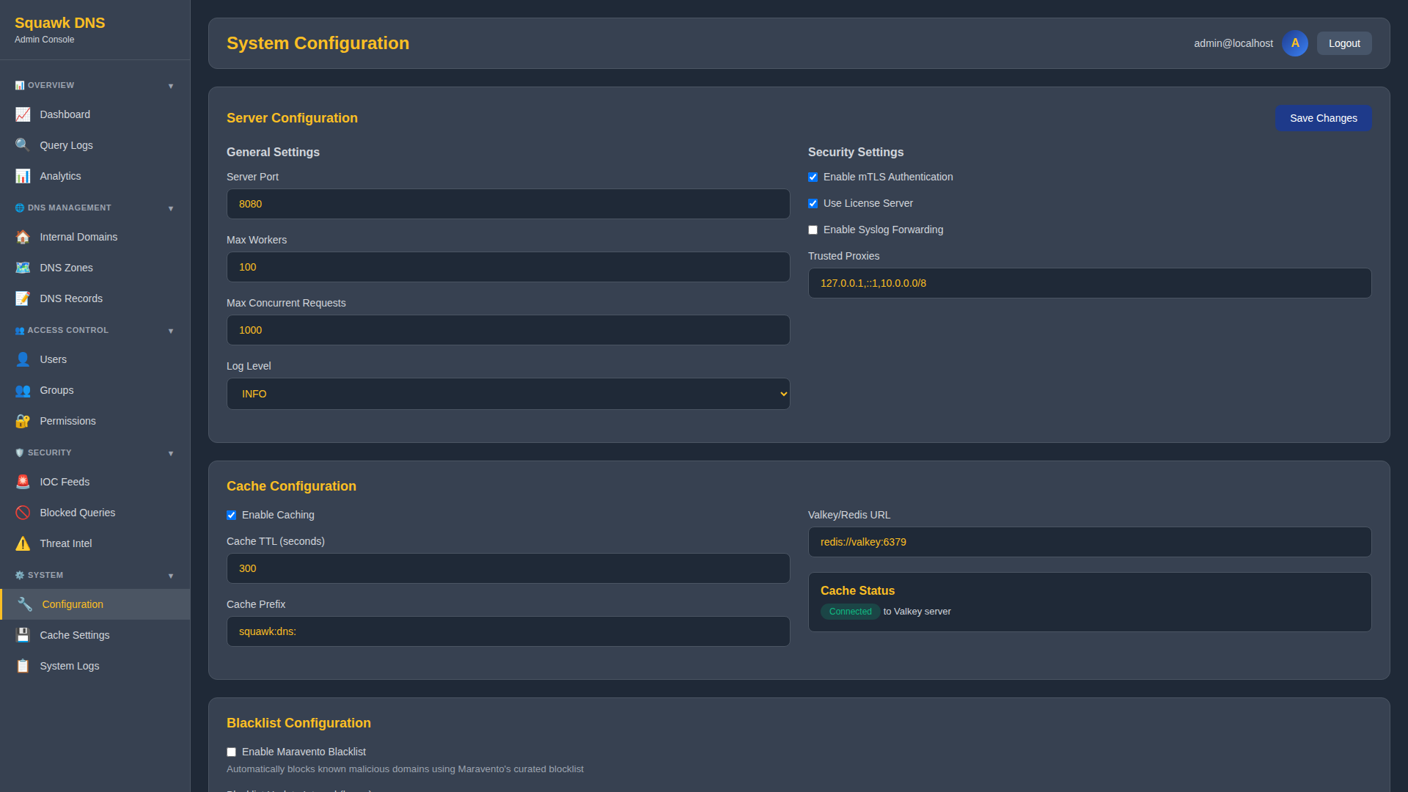Open Blocked Queries link
The width and height of the screenshot is (1408, 792).
[95, 513]
